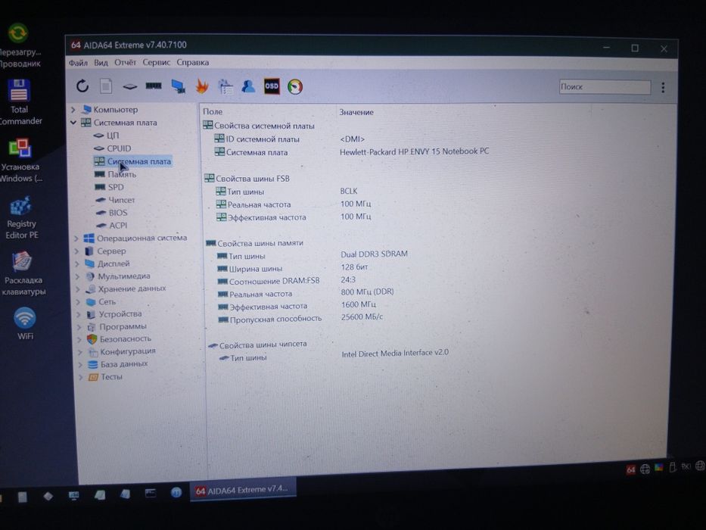
Task: Select Конфигурация in the tree
Action: pos(122,351)
